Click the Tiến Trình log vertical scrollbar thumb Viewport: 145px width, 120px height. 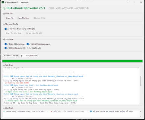click(141, 81)
